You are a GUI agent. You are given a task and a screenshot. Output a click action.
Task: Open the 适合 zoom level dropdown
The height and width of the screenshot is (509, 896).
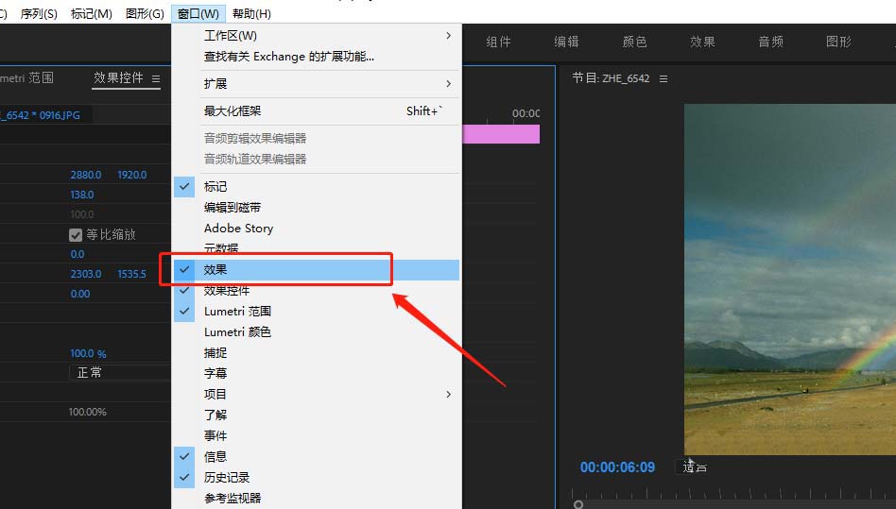coord(695,467)
